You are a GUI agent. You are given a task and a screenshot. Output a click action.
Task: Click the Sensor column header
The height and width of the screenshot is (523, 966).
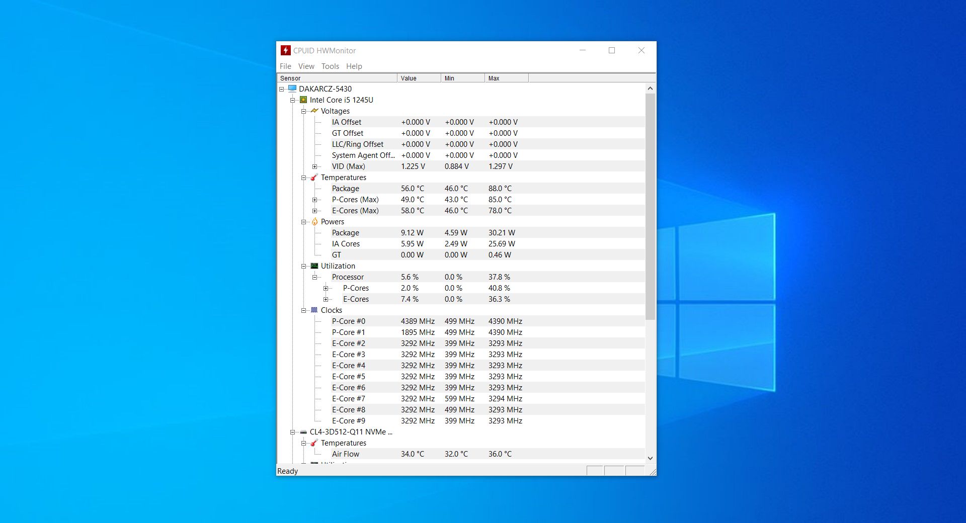click(x=337, y=78)
